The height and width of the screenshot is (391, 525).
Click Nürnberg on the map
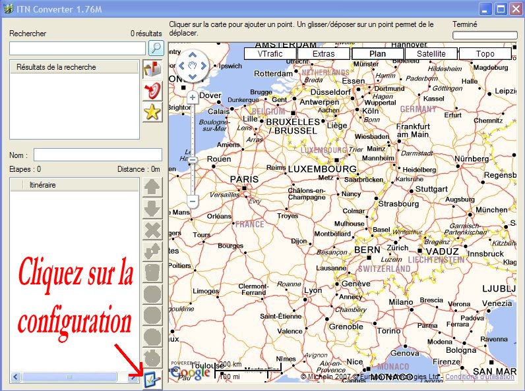(x=472, y=159)
